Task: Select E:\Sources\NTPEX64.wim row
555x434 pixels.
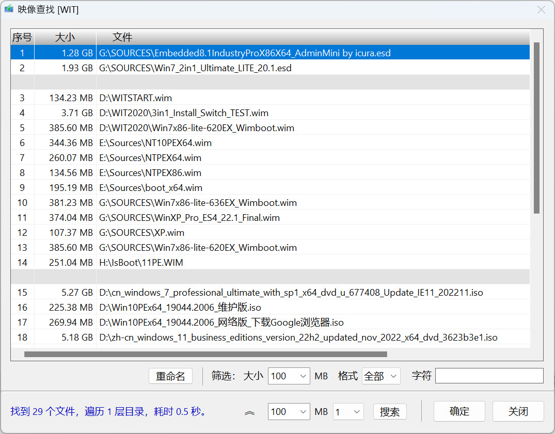Action: coord(270,158)
